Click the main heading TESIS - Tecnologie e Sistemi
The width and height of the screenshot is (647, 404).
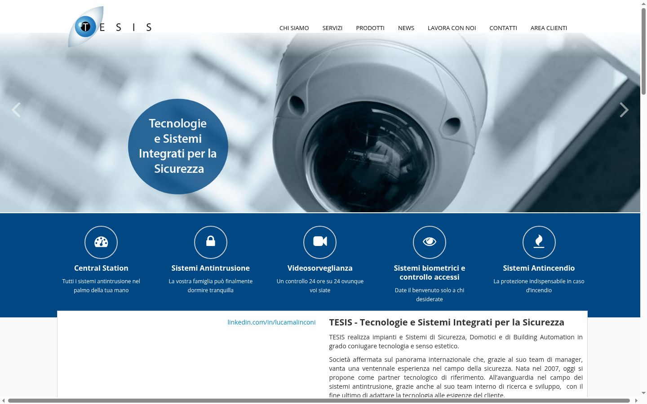pyautogui.click(x=447, y=322)
